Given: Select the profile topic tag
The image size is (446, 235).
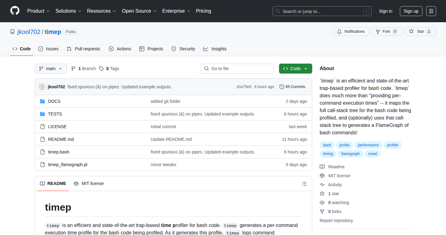Looking at the screenshot, I should [344, 145].
